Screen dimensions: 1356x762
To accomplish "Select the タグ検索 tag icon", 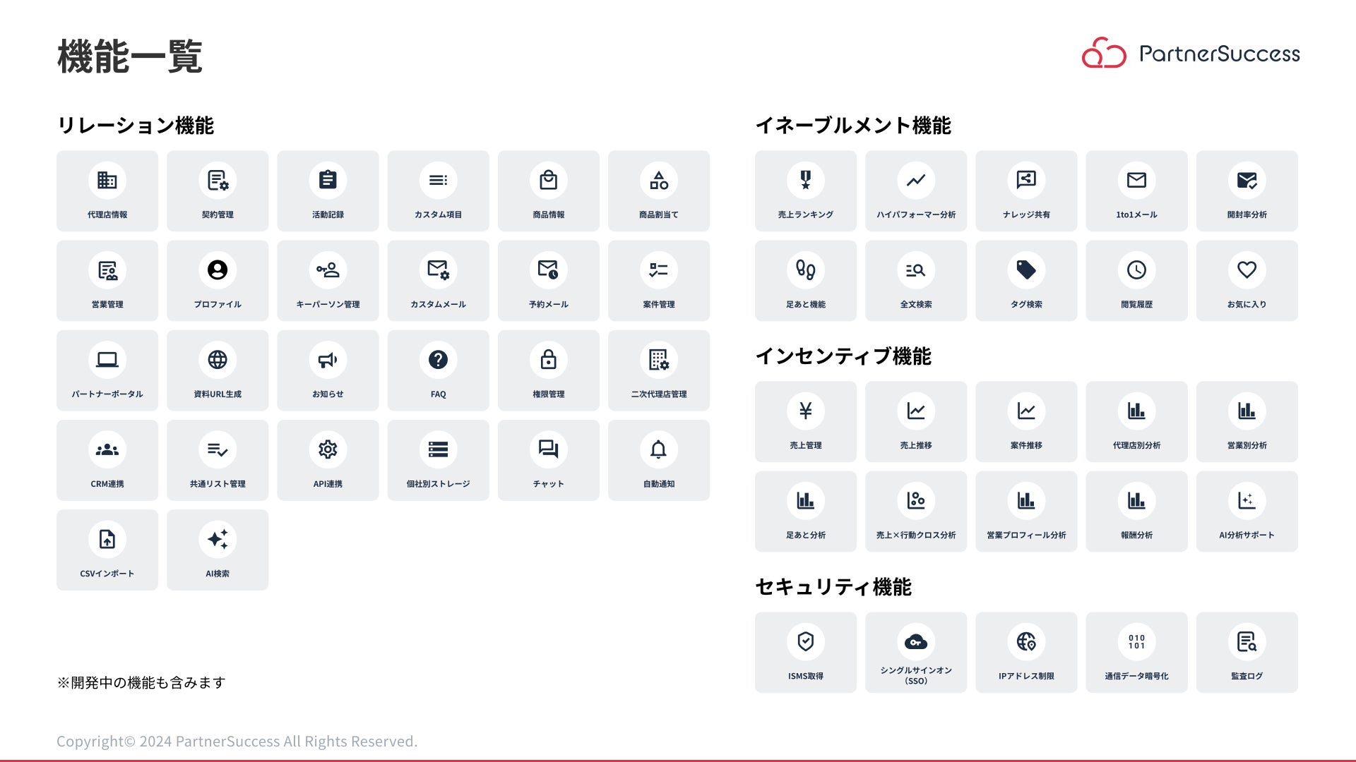I will pos(1026,270).
